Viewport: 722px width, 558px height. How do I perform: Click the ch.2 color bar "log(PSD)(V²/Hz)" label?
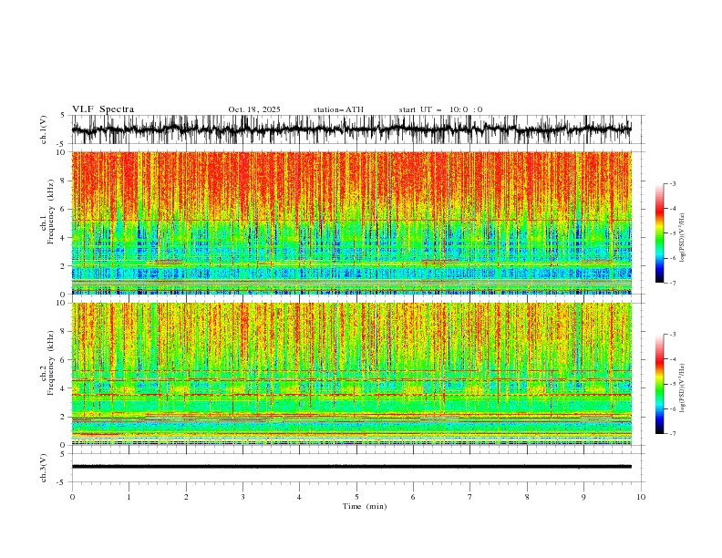coord(683,388)
